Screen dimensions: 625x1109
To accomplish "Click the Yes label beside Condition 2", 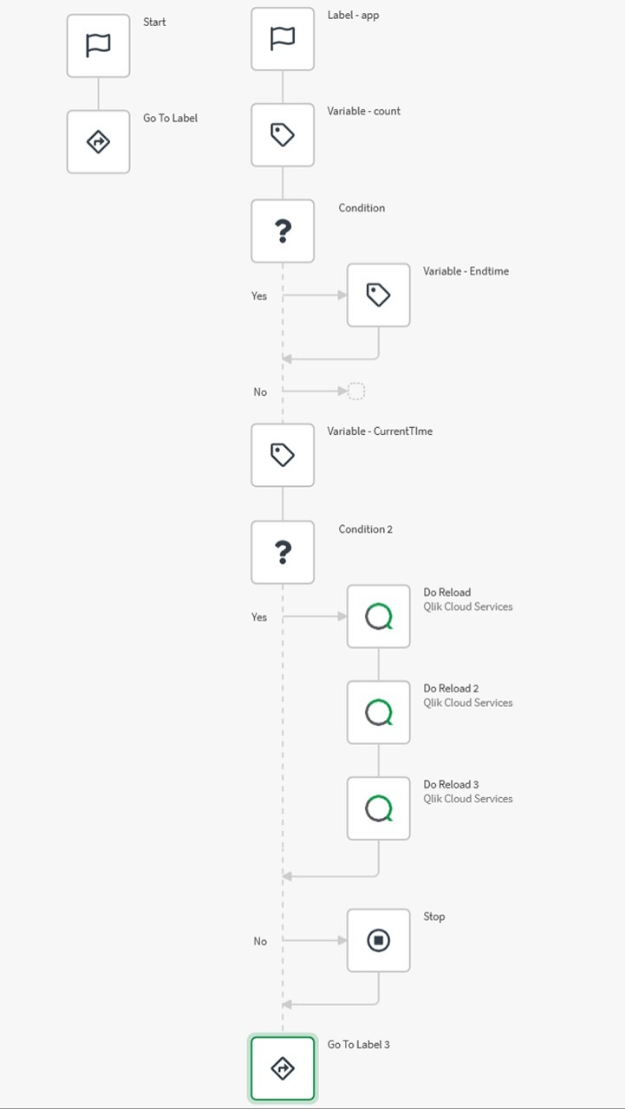I will click(x=258, y=617).
